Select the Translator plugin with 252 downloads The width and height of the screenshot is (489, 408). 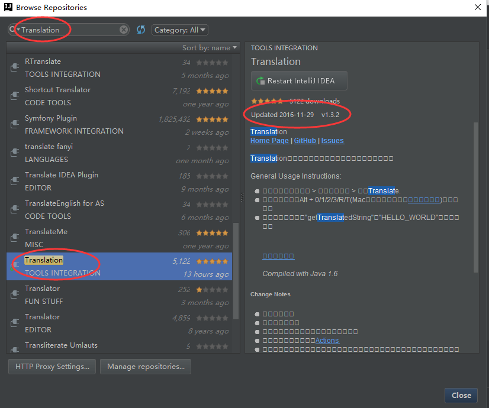(120, 294)
